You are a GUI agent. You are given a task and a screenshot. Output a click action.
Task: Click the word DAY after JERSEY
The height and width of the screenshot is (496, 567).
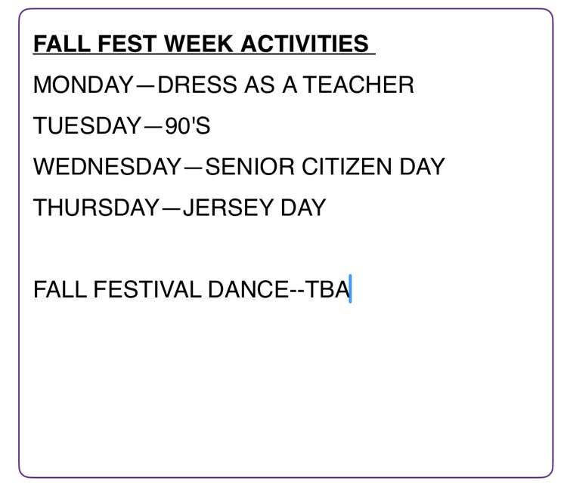(x=302, y=207)
